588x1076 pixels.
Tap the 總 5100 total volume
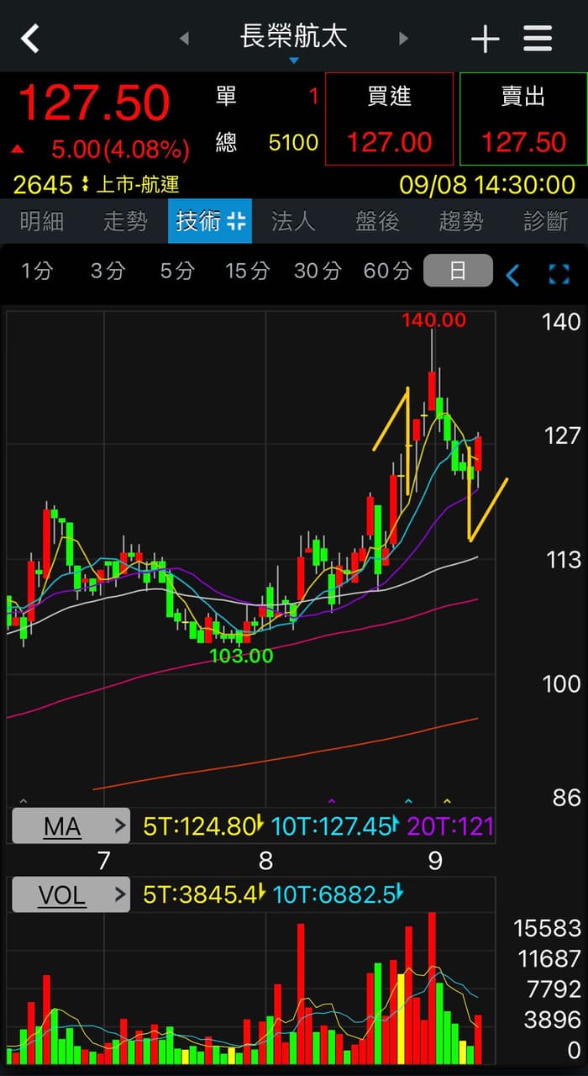click(x=267, y=143)
